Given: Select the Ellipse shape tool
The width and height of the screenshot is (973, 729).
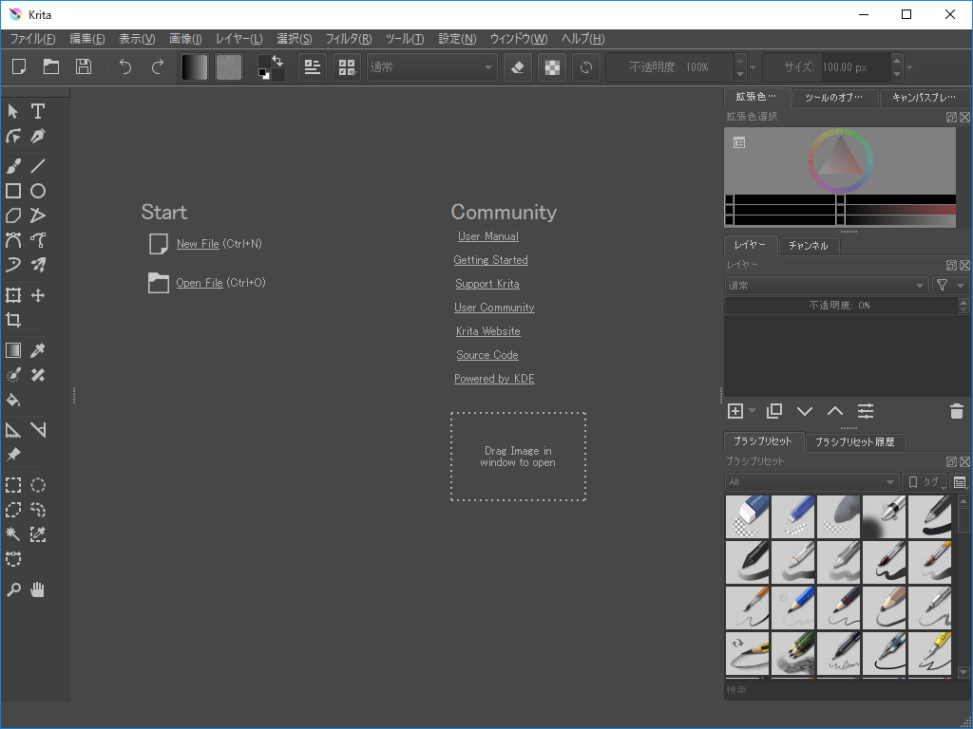Looking at the screenshot, I should pos(38,191).
